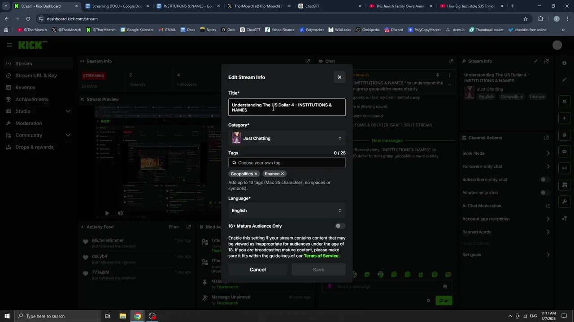574x322 pixels.
Task: Switch to the ChatGPT browser tab
Action: point(330,6)
